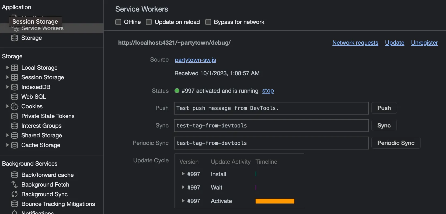Click the Web SQL database icon
446x214 pixels.
pos(15,97)
